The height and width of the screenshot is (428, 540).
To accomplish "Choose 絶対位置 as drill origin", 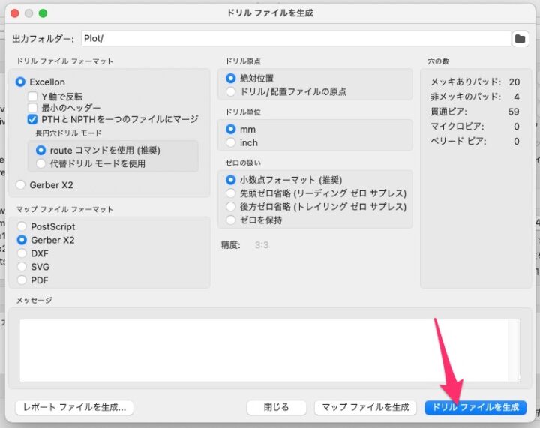I will coord(231,78).
